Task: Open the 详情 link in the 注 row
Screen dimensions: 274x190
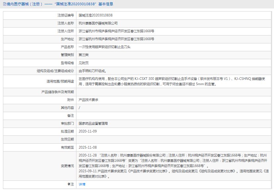Action: coord(82,184)
